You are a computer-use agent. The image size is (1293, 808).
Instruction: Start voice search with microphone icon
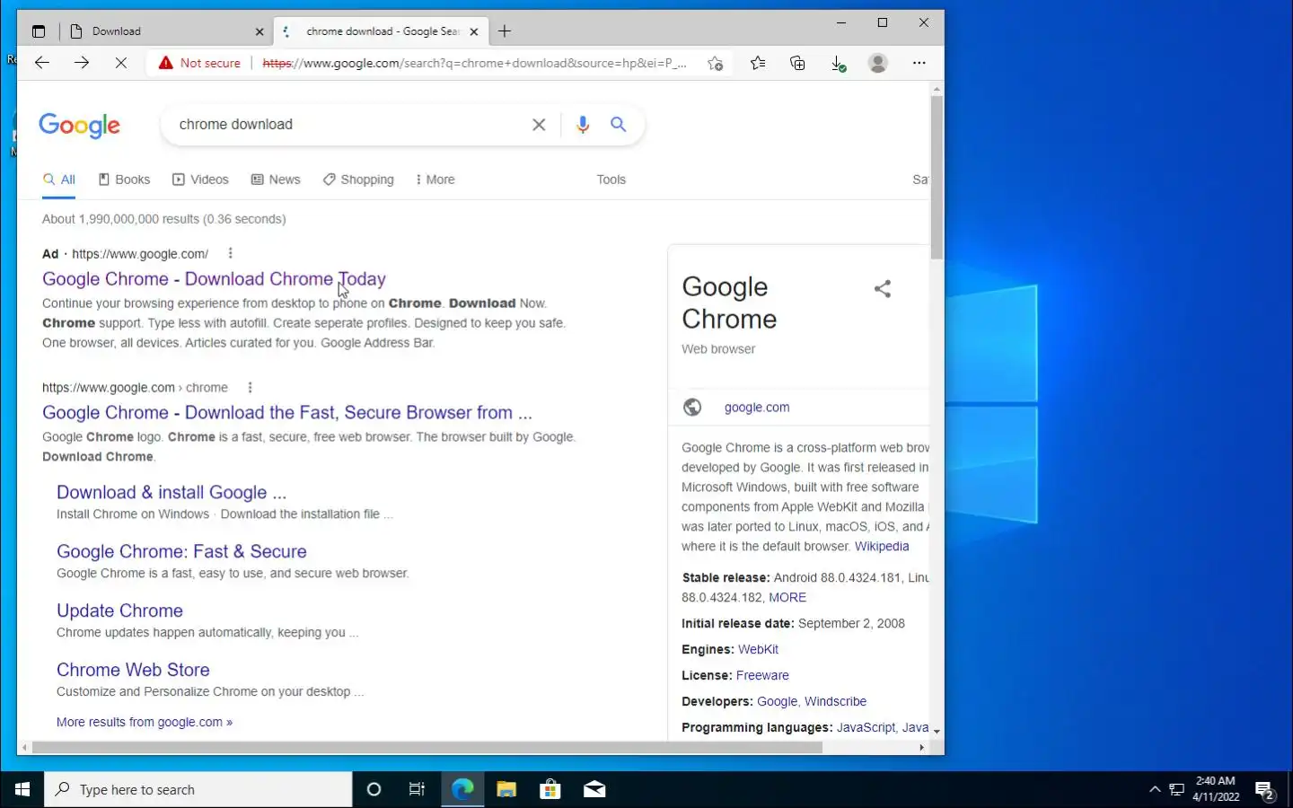point(583,125)
